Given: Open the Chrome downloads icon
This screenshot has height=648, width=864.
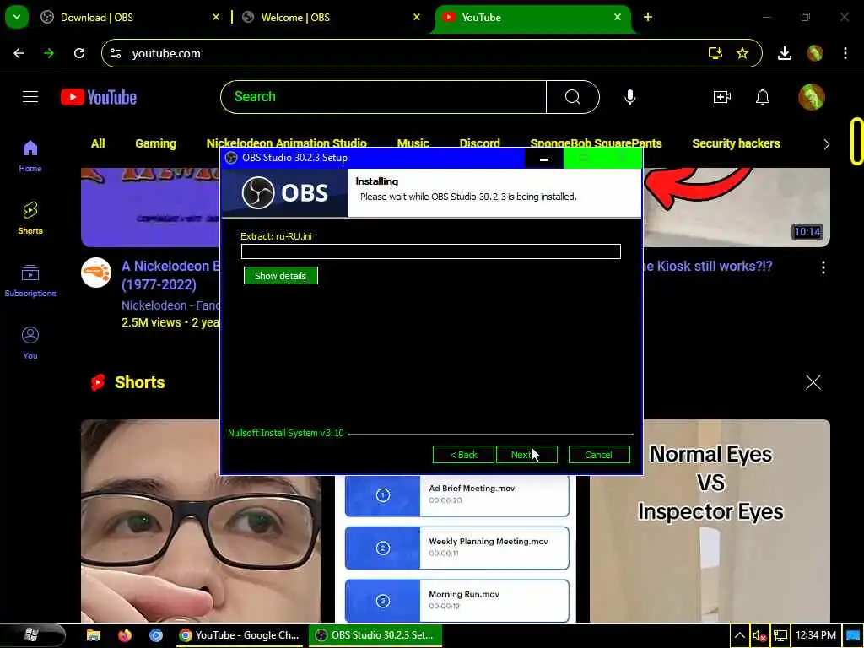Looking at the screenshot, I should point(784,53).
